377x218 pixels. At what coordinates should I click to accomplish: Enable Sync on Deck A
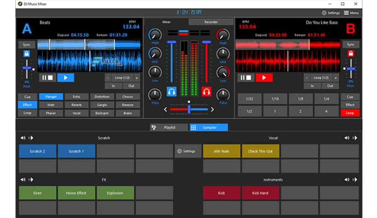pyautogui.click(x=27, y=45)
